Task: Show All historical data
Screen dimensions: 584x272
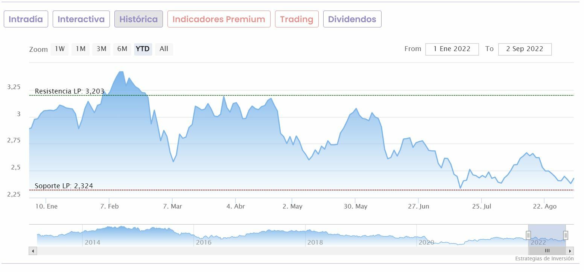Action: (164, 49)
